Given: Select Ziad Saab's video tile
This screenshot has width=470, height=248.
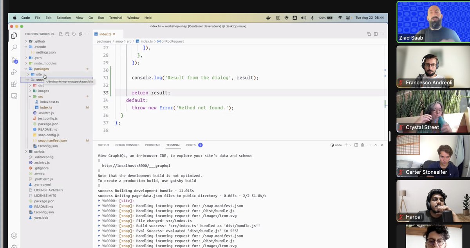Looking at the screenshot, I should (433, 22).
